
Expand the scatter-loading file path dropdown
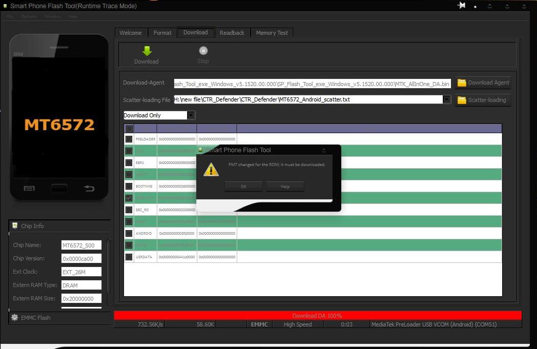pyautogui.click(x=447, y=99)
